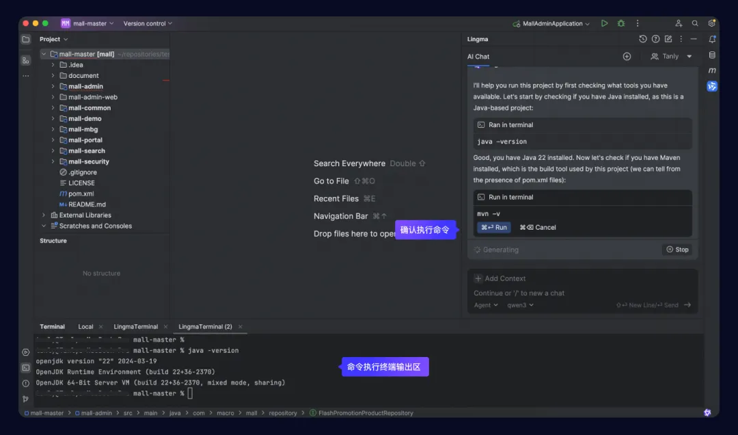The height and width of the screenshot is (435, 738).
Task: Open the qwen3 model dropdown
Action: click(x=520, y=305)
